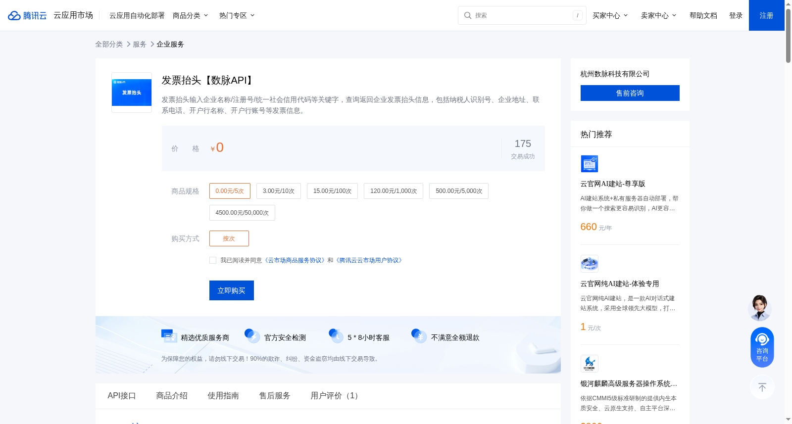Select the 0.00元/5次 specification
792x424 pixels.
point(230,191)
